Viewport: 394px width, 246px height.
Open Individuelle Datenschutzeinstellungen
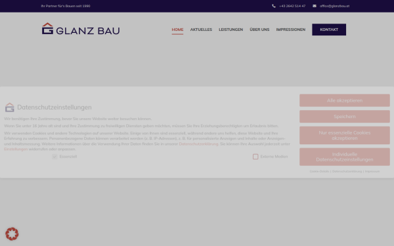click(345, 157)
